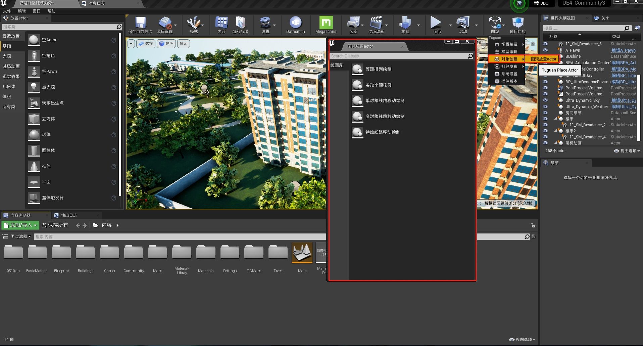Click the Place Actors panel scrollbar
This screenshot has width=643, height=346.
click(120, 114)
